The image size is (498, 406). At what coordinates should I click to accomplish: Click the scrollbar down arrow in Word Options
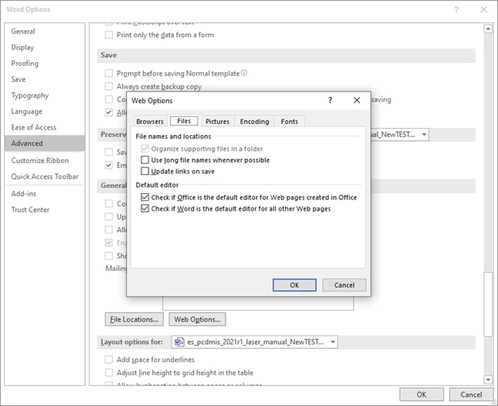488,379
